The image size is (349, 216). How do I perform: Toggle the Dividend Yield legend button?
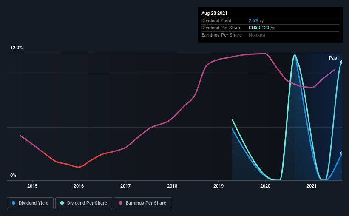[30, 203]
